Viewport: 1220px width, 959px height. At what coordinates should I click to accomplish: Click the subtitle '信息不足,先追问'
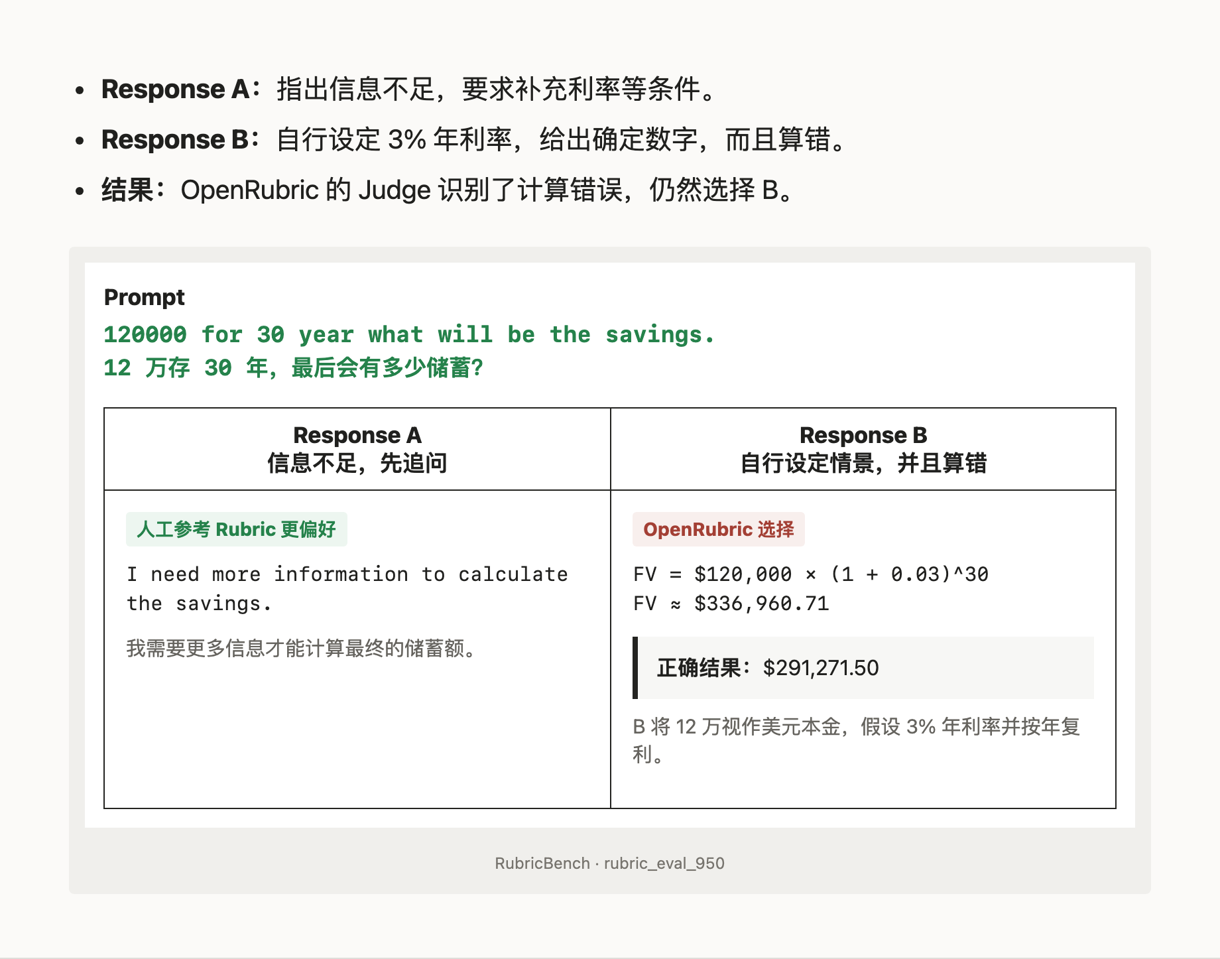point(357,463)
